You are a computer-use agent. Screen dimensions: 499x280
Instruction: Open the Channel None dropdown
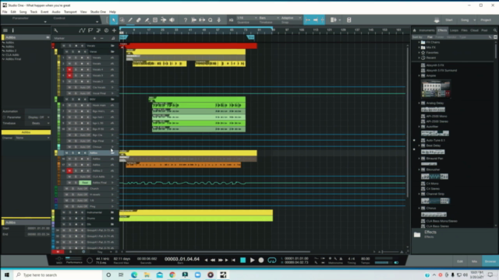[x=33, y=138]
